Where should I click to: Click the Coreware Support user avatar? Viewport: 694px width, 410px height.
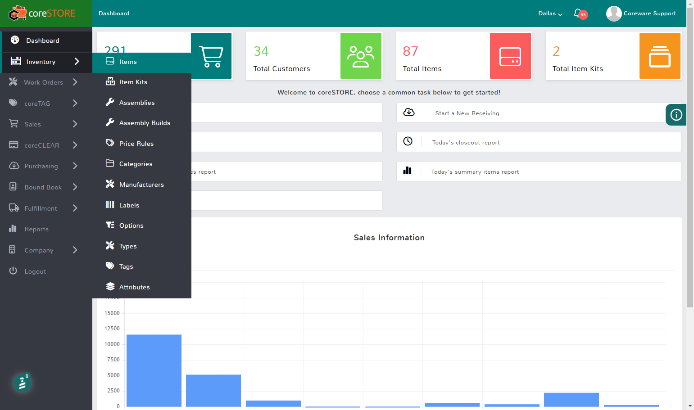pos(614,14)
